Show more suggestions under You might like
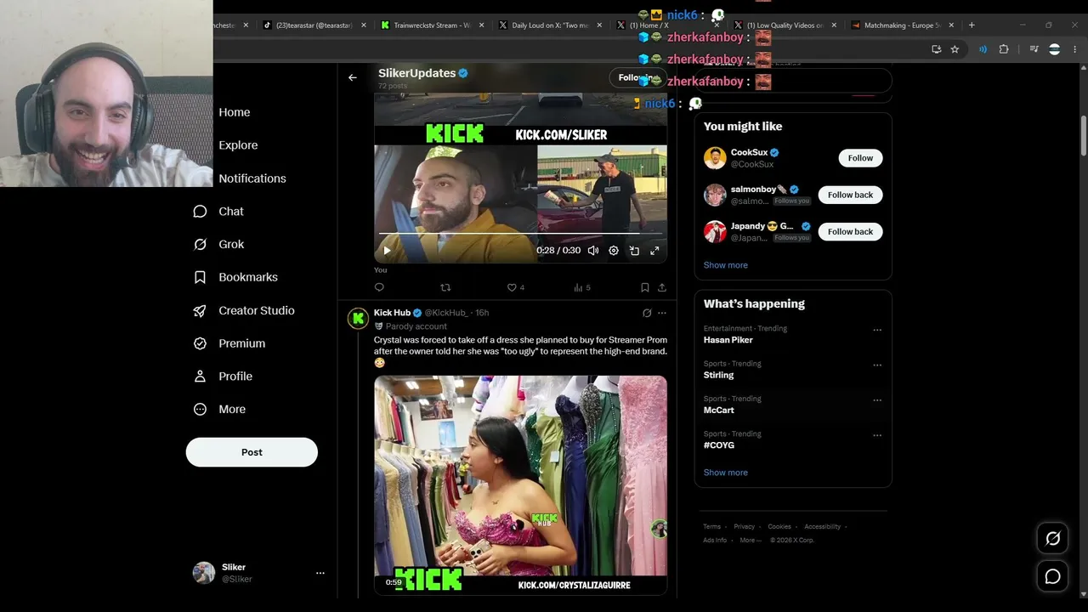Viewport: 1088px width, 612px height. [x=726, y=265]
